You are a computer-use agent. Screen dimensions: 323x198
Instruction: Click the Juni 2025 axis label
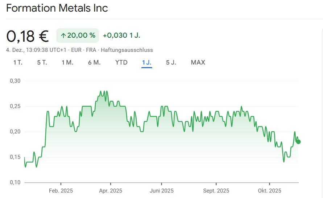162,191
